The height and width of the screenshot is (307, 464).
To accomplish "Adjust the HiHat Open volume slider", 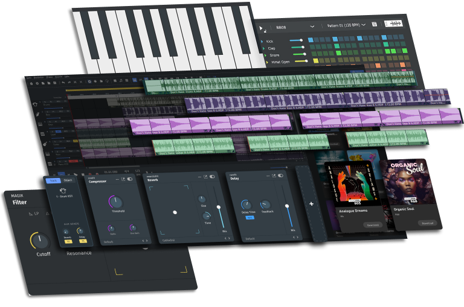I will tap(301, 61).
